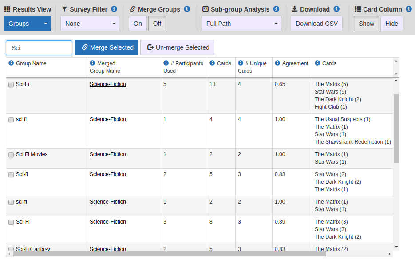Viewport: 415px width, 263px height.
Task: Click the Merge Groups info icon
Action: [187, 9]
